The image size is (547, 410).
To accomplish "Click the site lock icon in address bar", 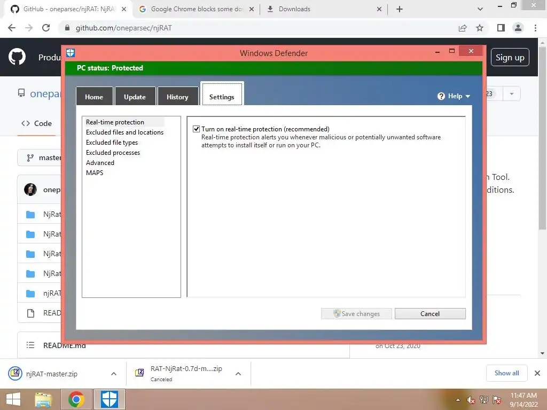I will pyautogui.click(x=67, y=28).
